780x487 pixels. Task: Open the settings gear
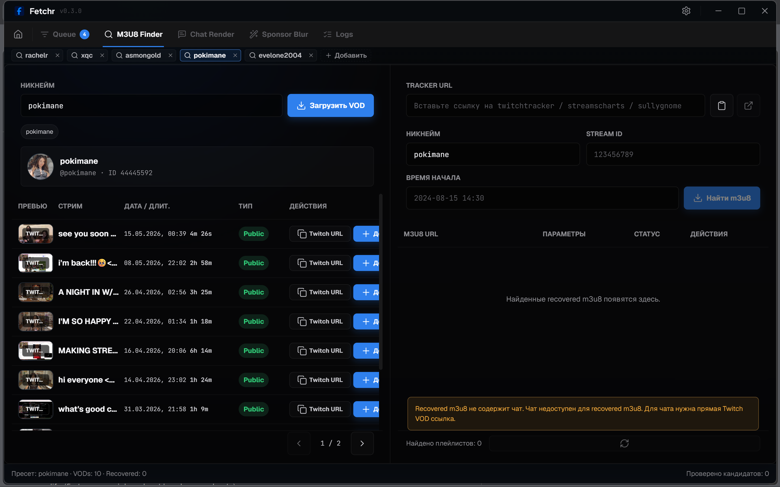click(x=686, y=11)
